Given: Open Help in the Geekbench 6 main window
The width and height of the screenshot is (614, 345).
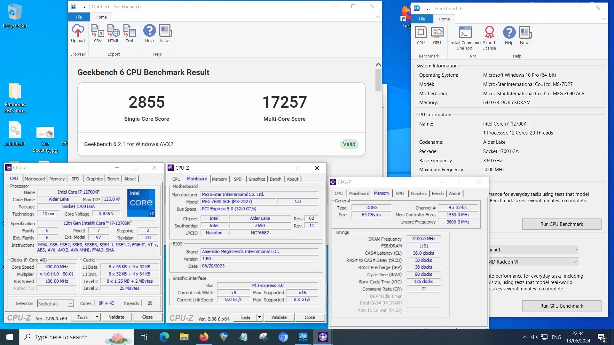Looking at the screenshot, I should click(509, 35).
